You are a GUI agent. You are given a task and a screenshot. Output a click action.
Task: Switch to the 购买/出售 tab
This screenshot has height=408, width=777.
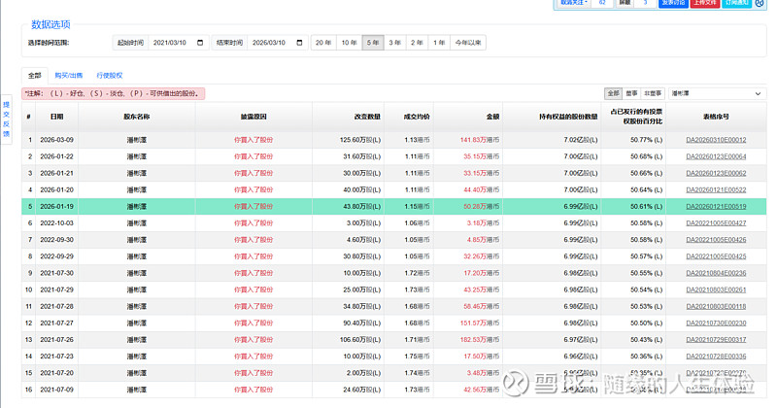click(69, 75)
